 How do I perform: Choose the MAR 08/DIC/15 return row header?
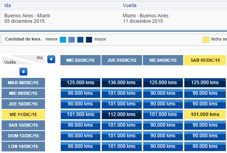click(x=23, y=83)
